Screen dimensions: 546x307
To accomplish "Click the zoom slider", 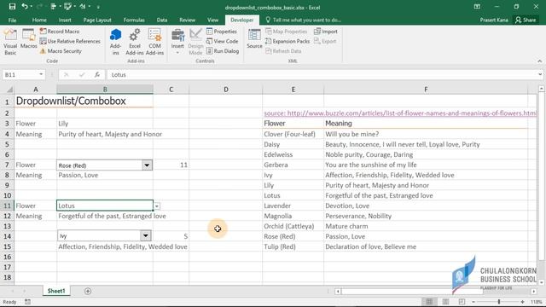I will tap(499, 302).
